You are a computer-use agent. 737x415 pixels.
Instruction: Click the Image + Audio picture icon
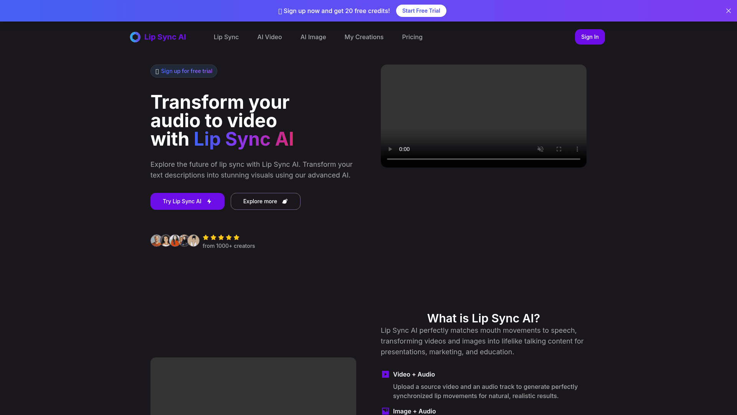385,411
